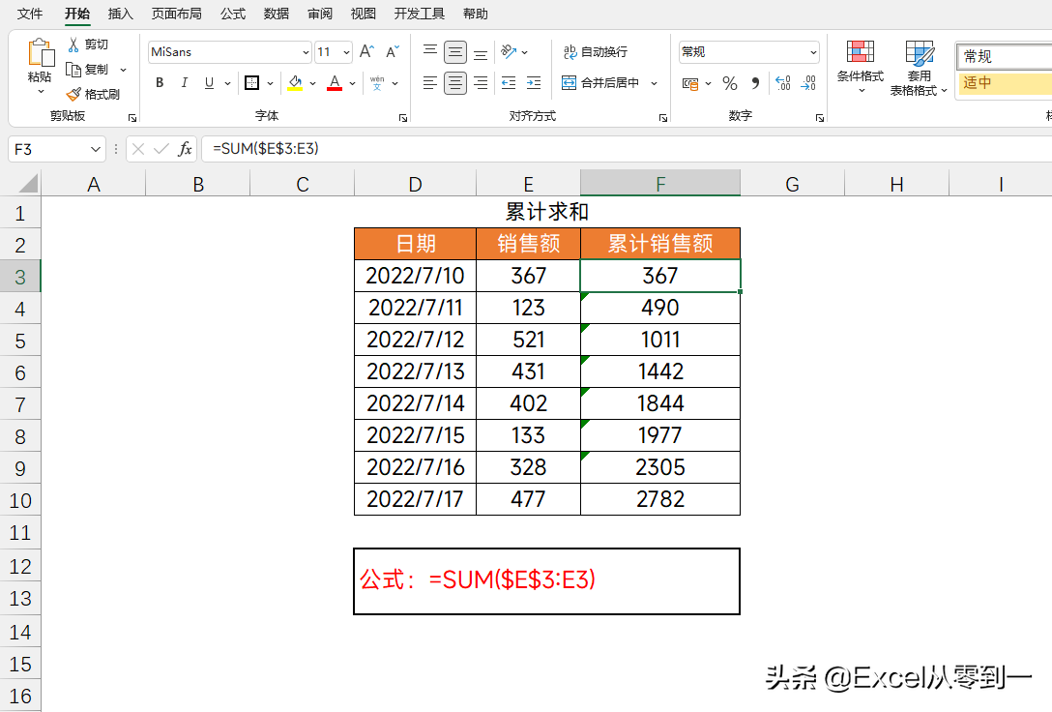Image resolution: width=1052 pixels, height=712 pixels.
Task: Open the Name Box dropdown arrow
Action: 96,149
